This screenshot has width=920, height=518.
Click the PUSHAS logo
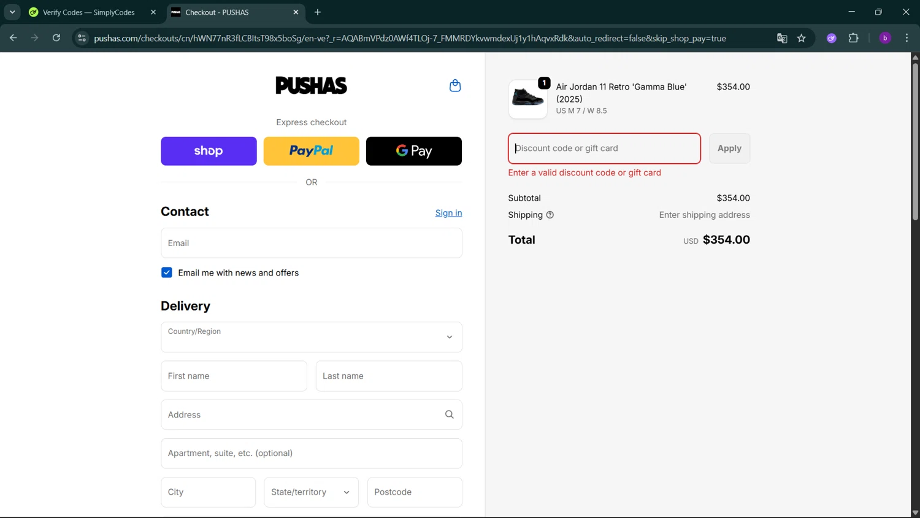(x=312, y=85)
